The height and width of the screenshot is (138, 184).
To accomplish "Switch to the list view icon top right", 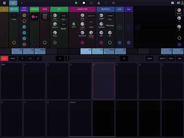I will [172, 3].
